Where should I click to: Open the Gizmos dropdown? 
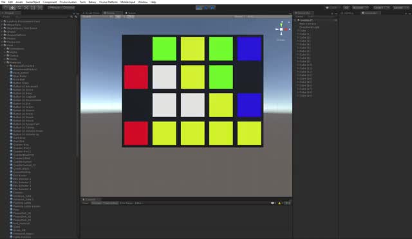click(239, 17)
